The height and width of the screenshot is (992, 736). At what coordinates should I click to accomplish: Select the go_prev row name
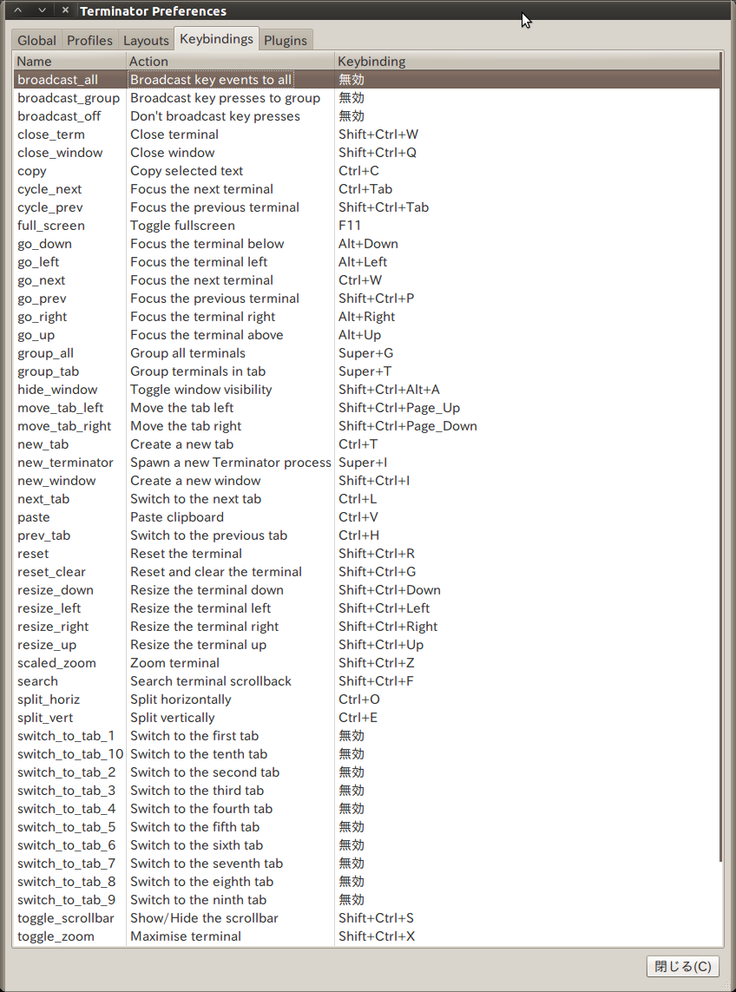click(x=42, y=299)
